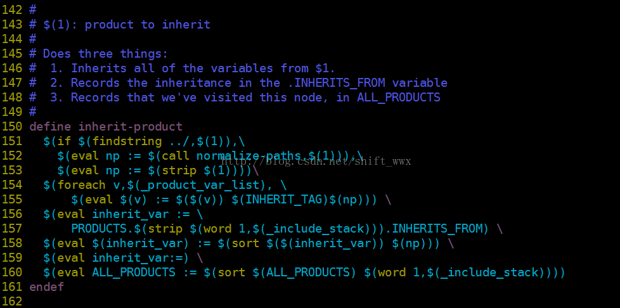Click the 'inherit-product' macro name

(x=131, y=127)
